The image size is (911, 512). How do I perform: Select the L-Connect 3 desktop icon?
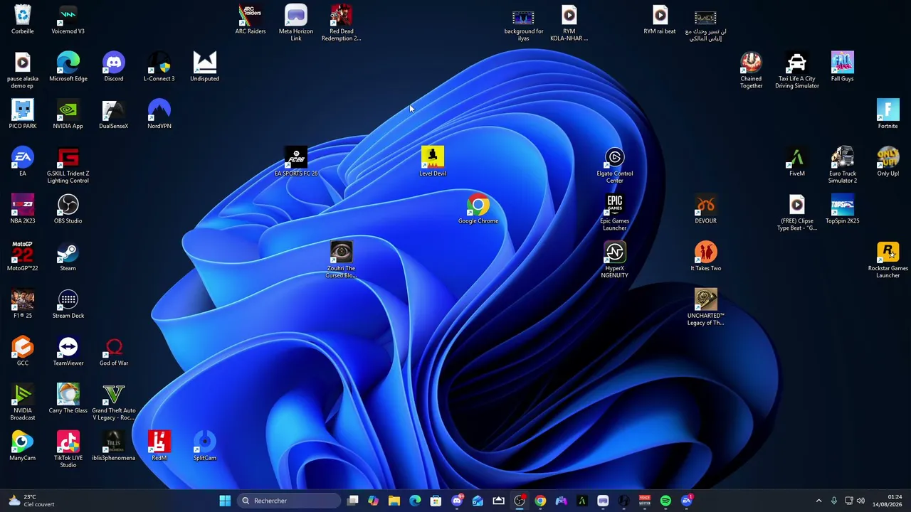pyautogui.click(x=159, y=68)
